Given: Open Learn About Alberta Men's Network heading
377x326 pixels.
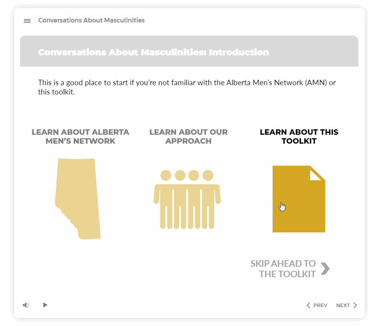Looking at the screenshot, I should coord(80,137).
